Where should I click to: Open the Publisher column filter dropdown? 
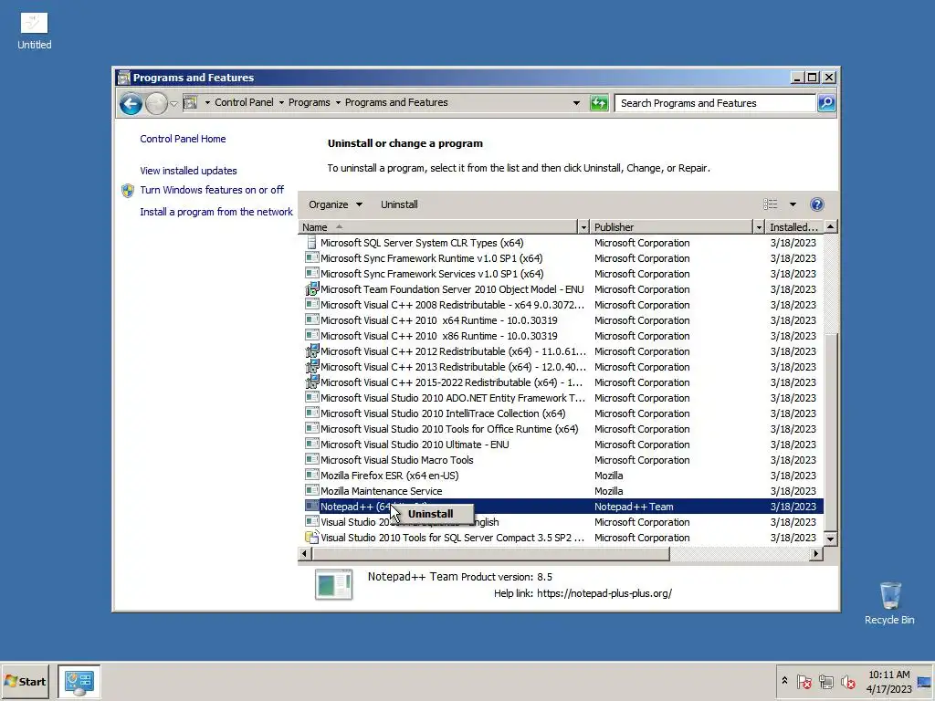(759, 227)
